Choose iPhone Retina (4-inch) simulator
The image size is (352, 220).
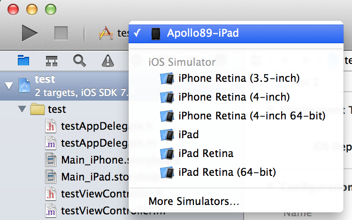(236, 97)
